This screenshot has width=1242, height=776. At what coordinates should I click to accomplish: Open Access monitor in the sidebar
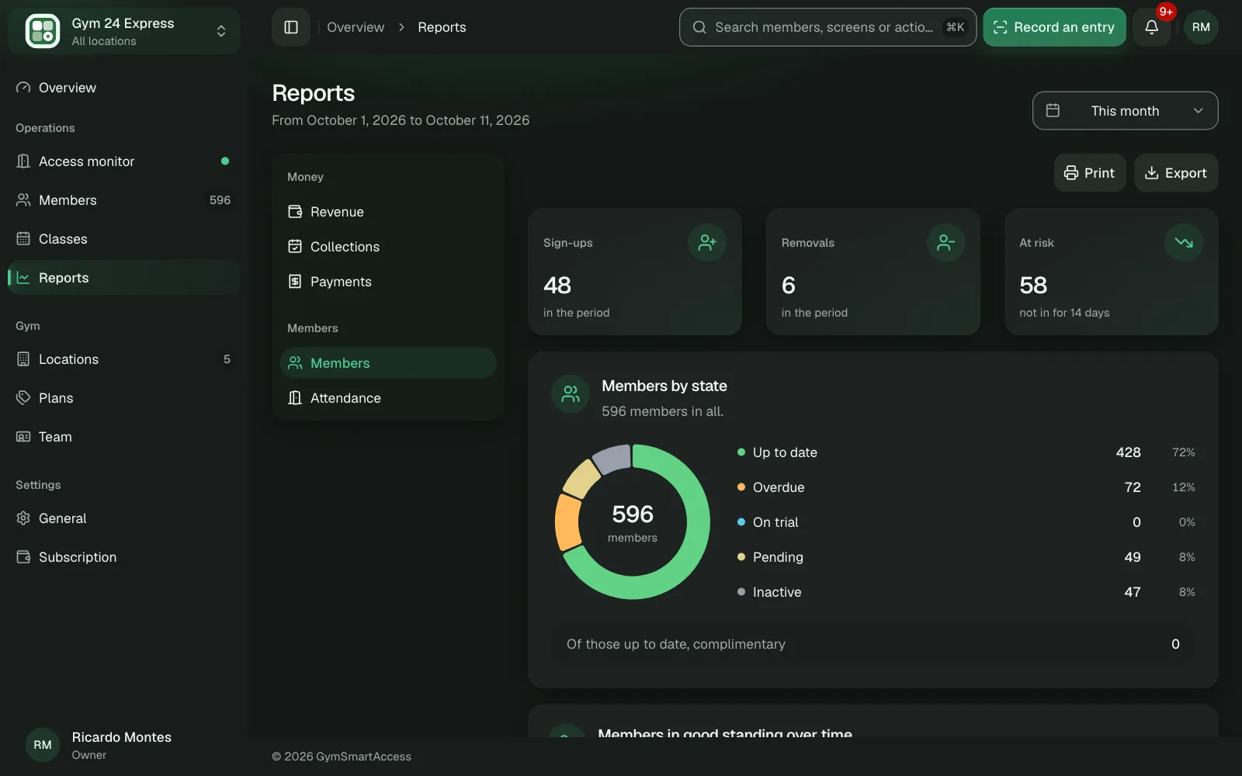click(x=124, y=161)
